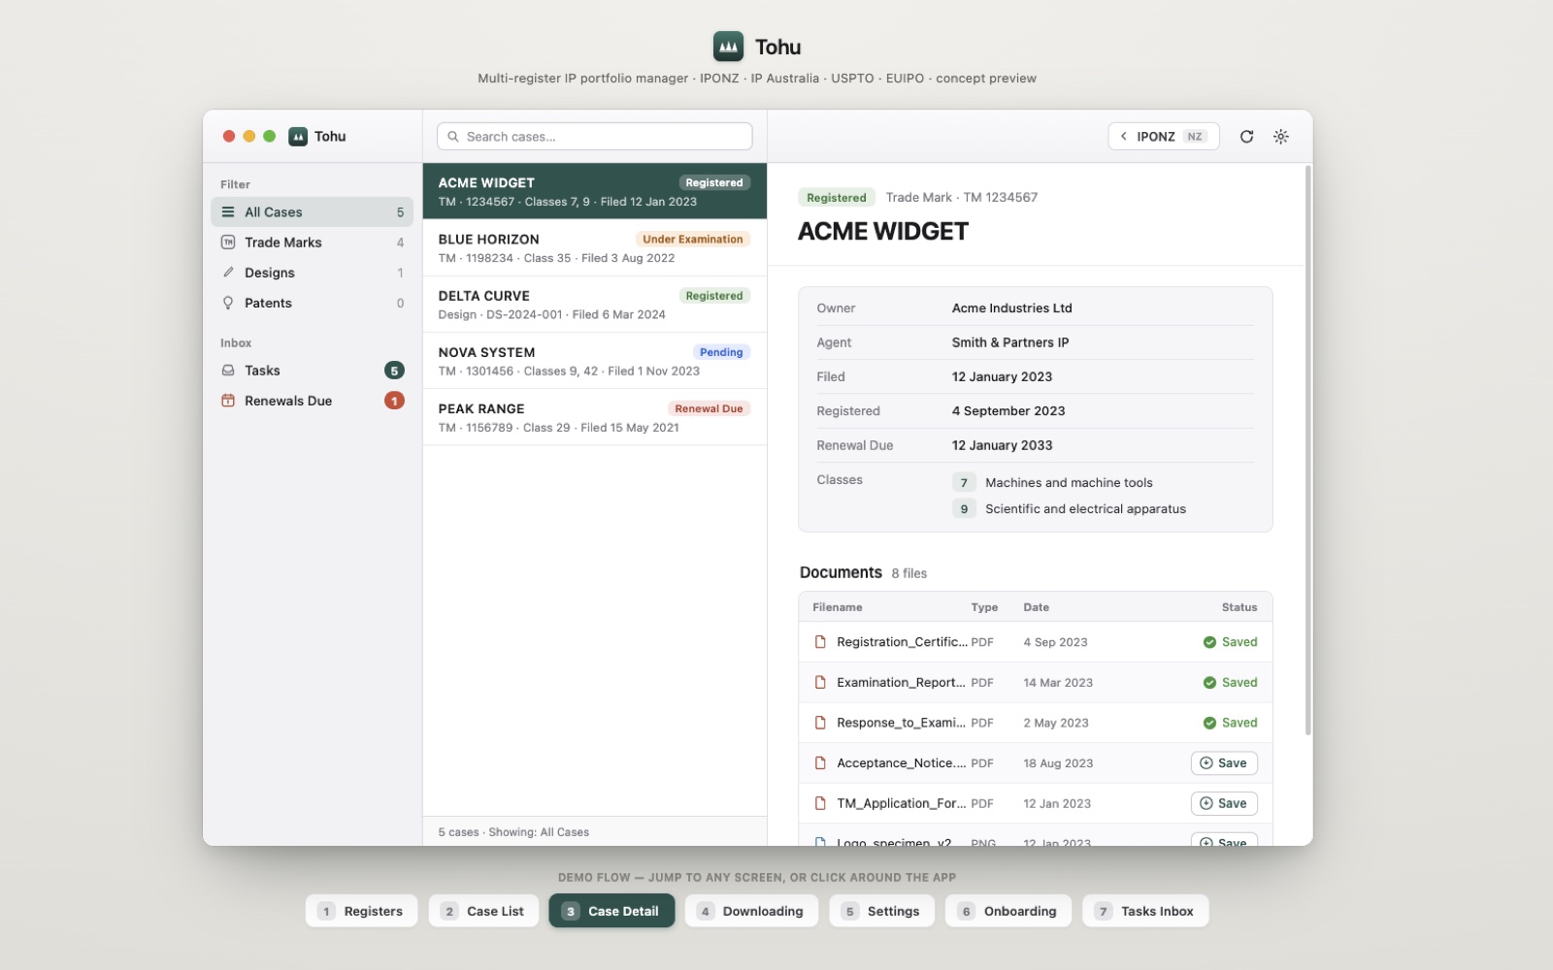This screenshot has width=1553, height=970.
Task: Open the PEAK RANGE case row
Action: pos(594,417)
